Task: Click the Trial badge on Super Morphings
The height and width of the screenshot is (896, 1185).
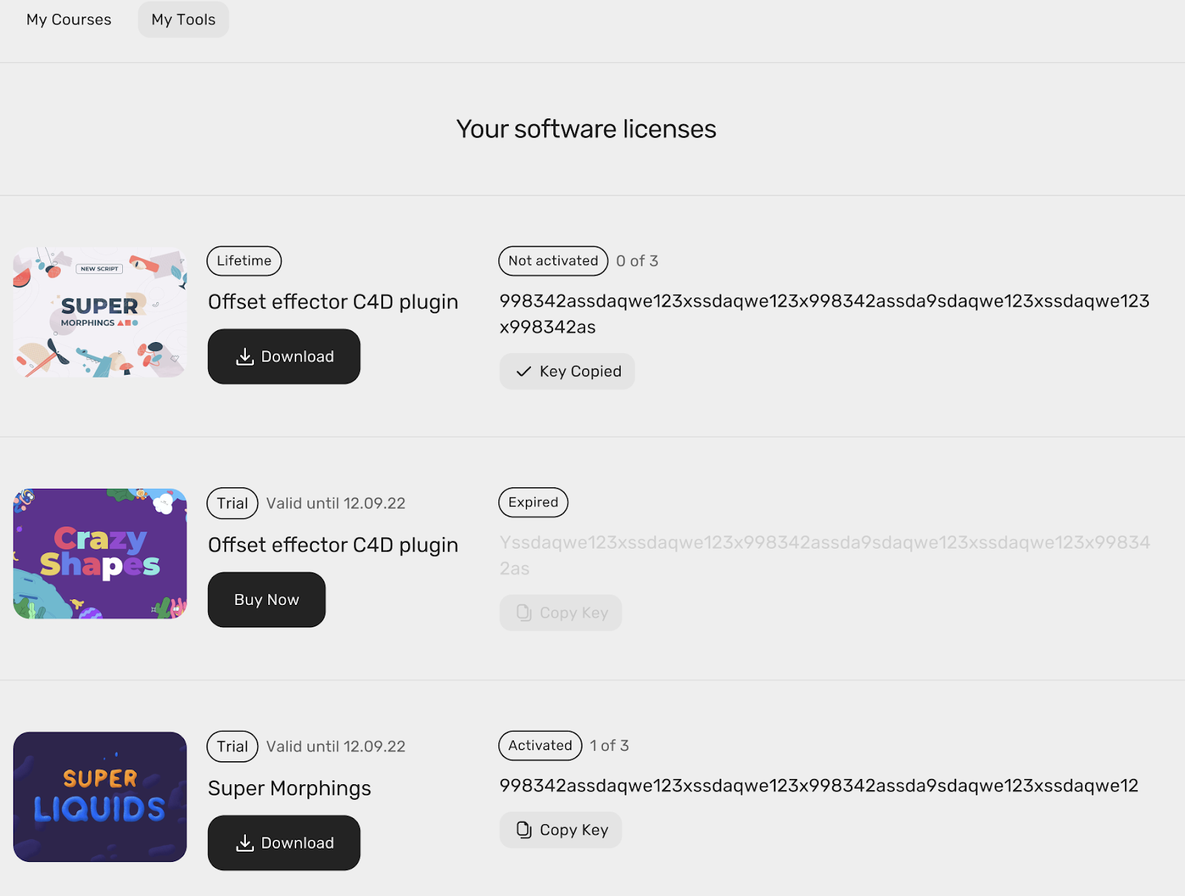Action: pyautogui.click(x=233, y=746)
